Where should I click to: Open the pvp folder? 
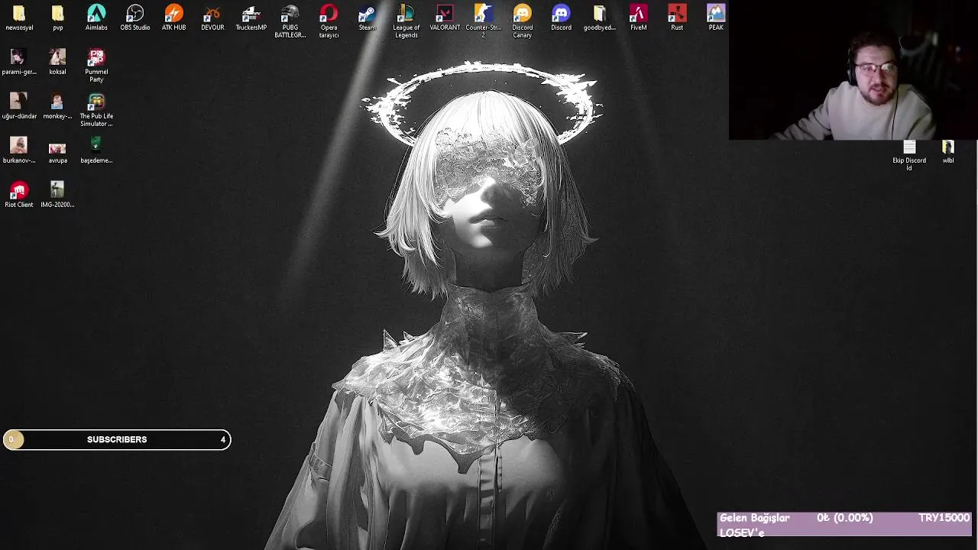pos(58,18)
